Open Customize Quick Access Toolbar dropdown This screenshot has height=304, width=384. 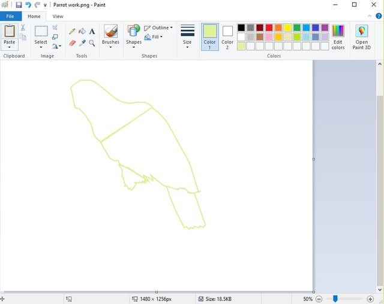[x=45, y=5]
